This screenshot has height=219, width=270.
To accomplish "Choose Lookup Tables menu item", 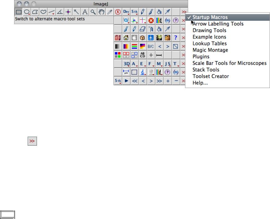I will [227, 43].
